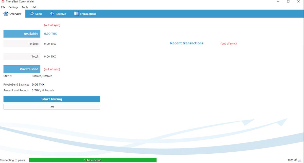Screen dimensions: 304x163
Task: Click the sync progress bar showing hours behind
Action: [93, 160]
